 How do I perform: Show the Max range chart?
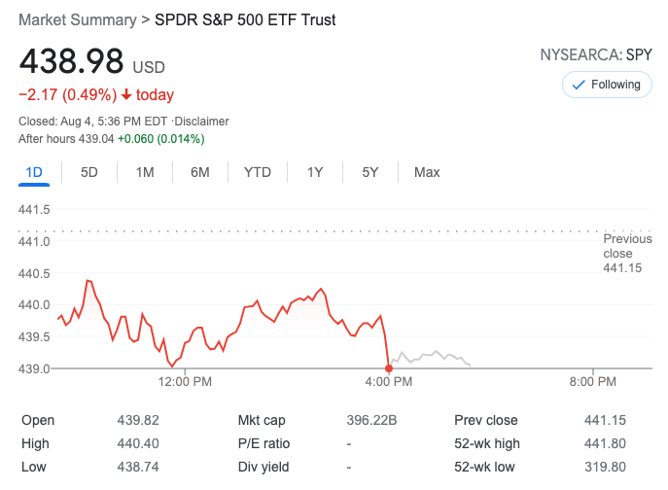pyautogui.click(x=427, y=172)
